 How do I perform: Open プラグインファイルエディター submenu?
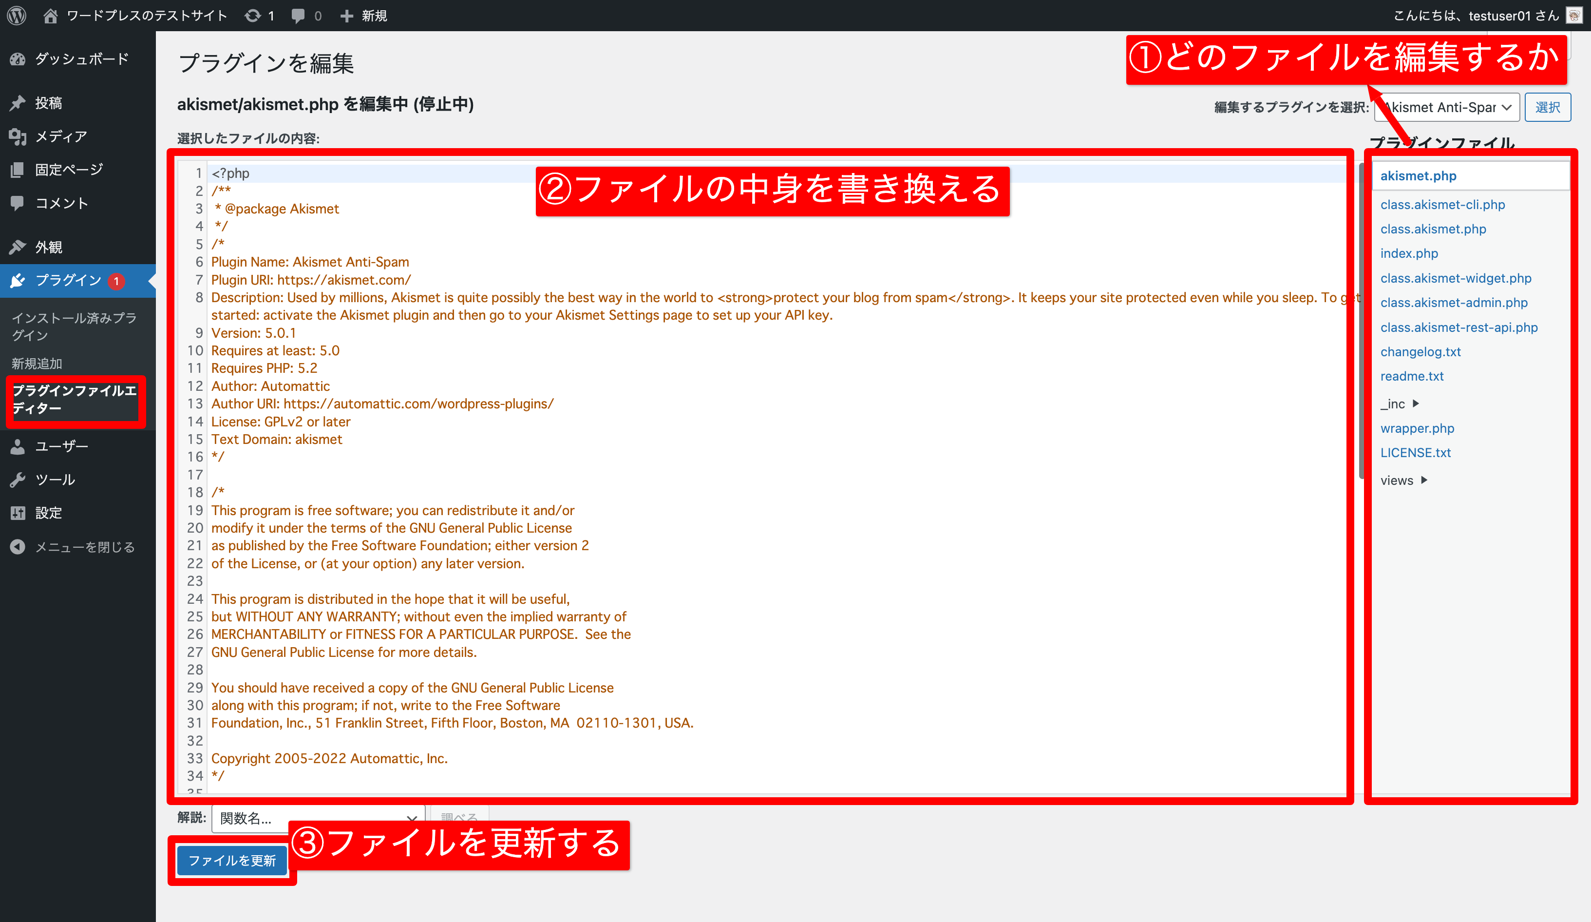click(x=75, y=400)
